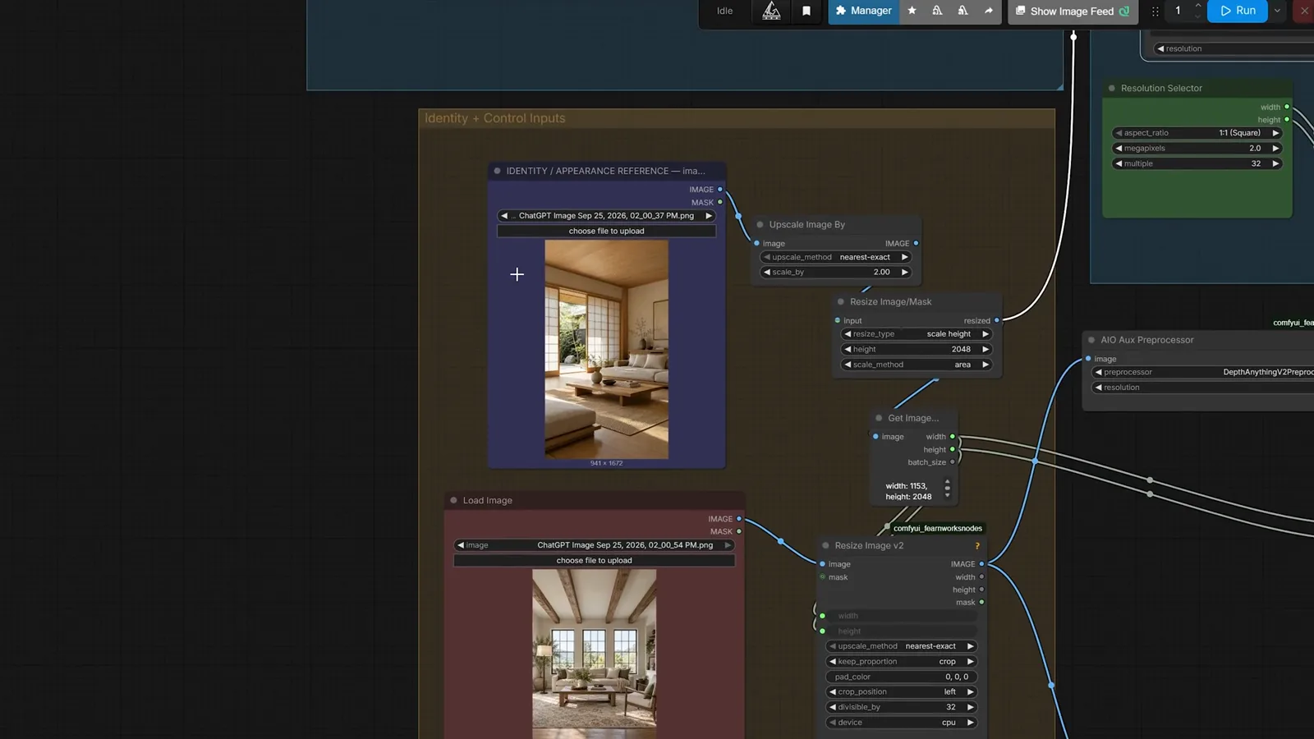Open the crop_position left dropdown
The width and height of the screenshot is (1314, 739).
[x=901, y=692]
